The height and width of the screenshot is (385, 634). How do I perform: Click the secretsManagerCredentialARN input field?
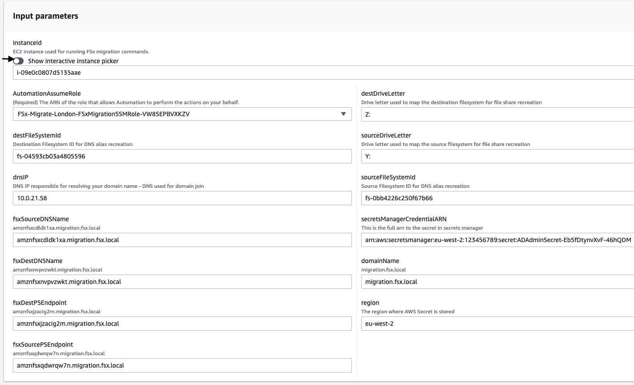(x=489, y=240)
